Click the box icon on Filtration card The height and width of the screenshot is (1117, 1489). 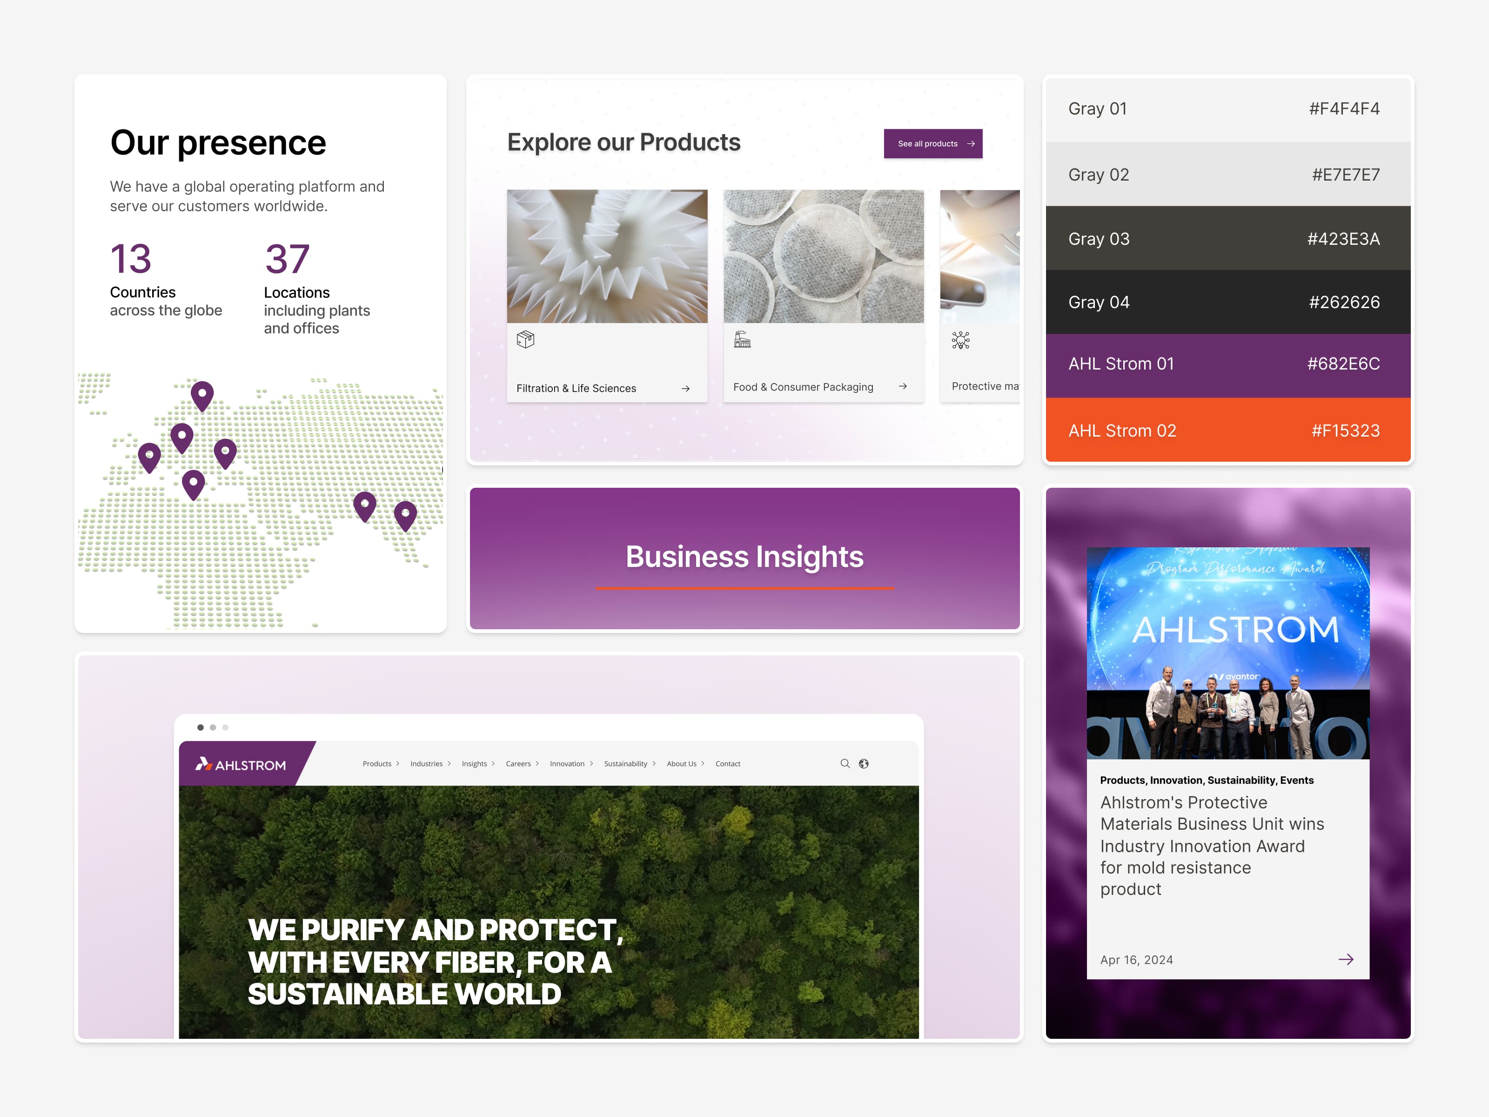coord(526,339)
